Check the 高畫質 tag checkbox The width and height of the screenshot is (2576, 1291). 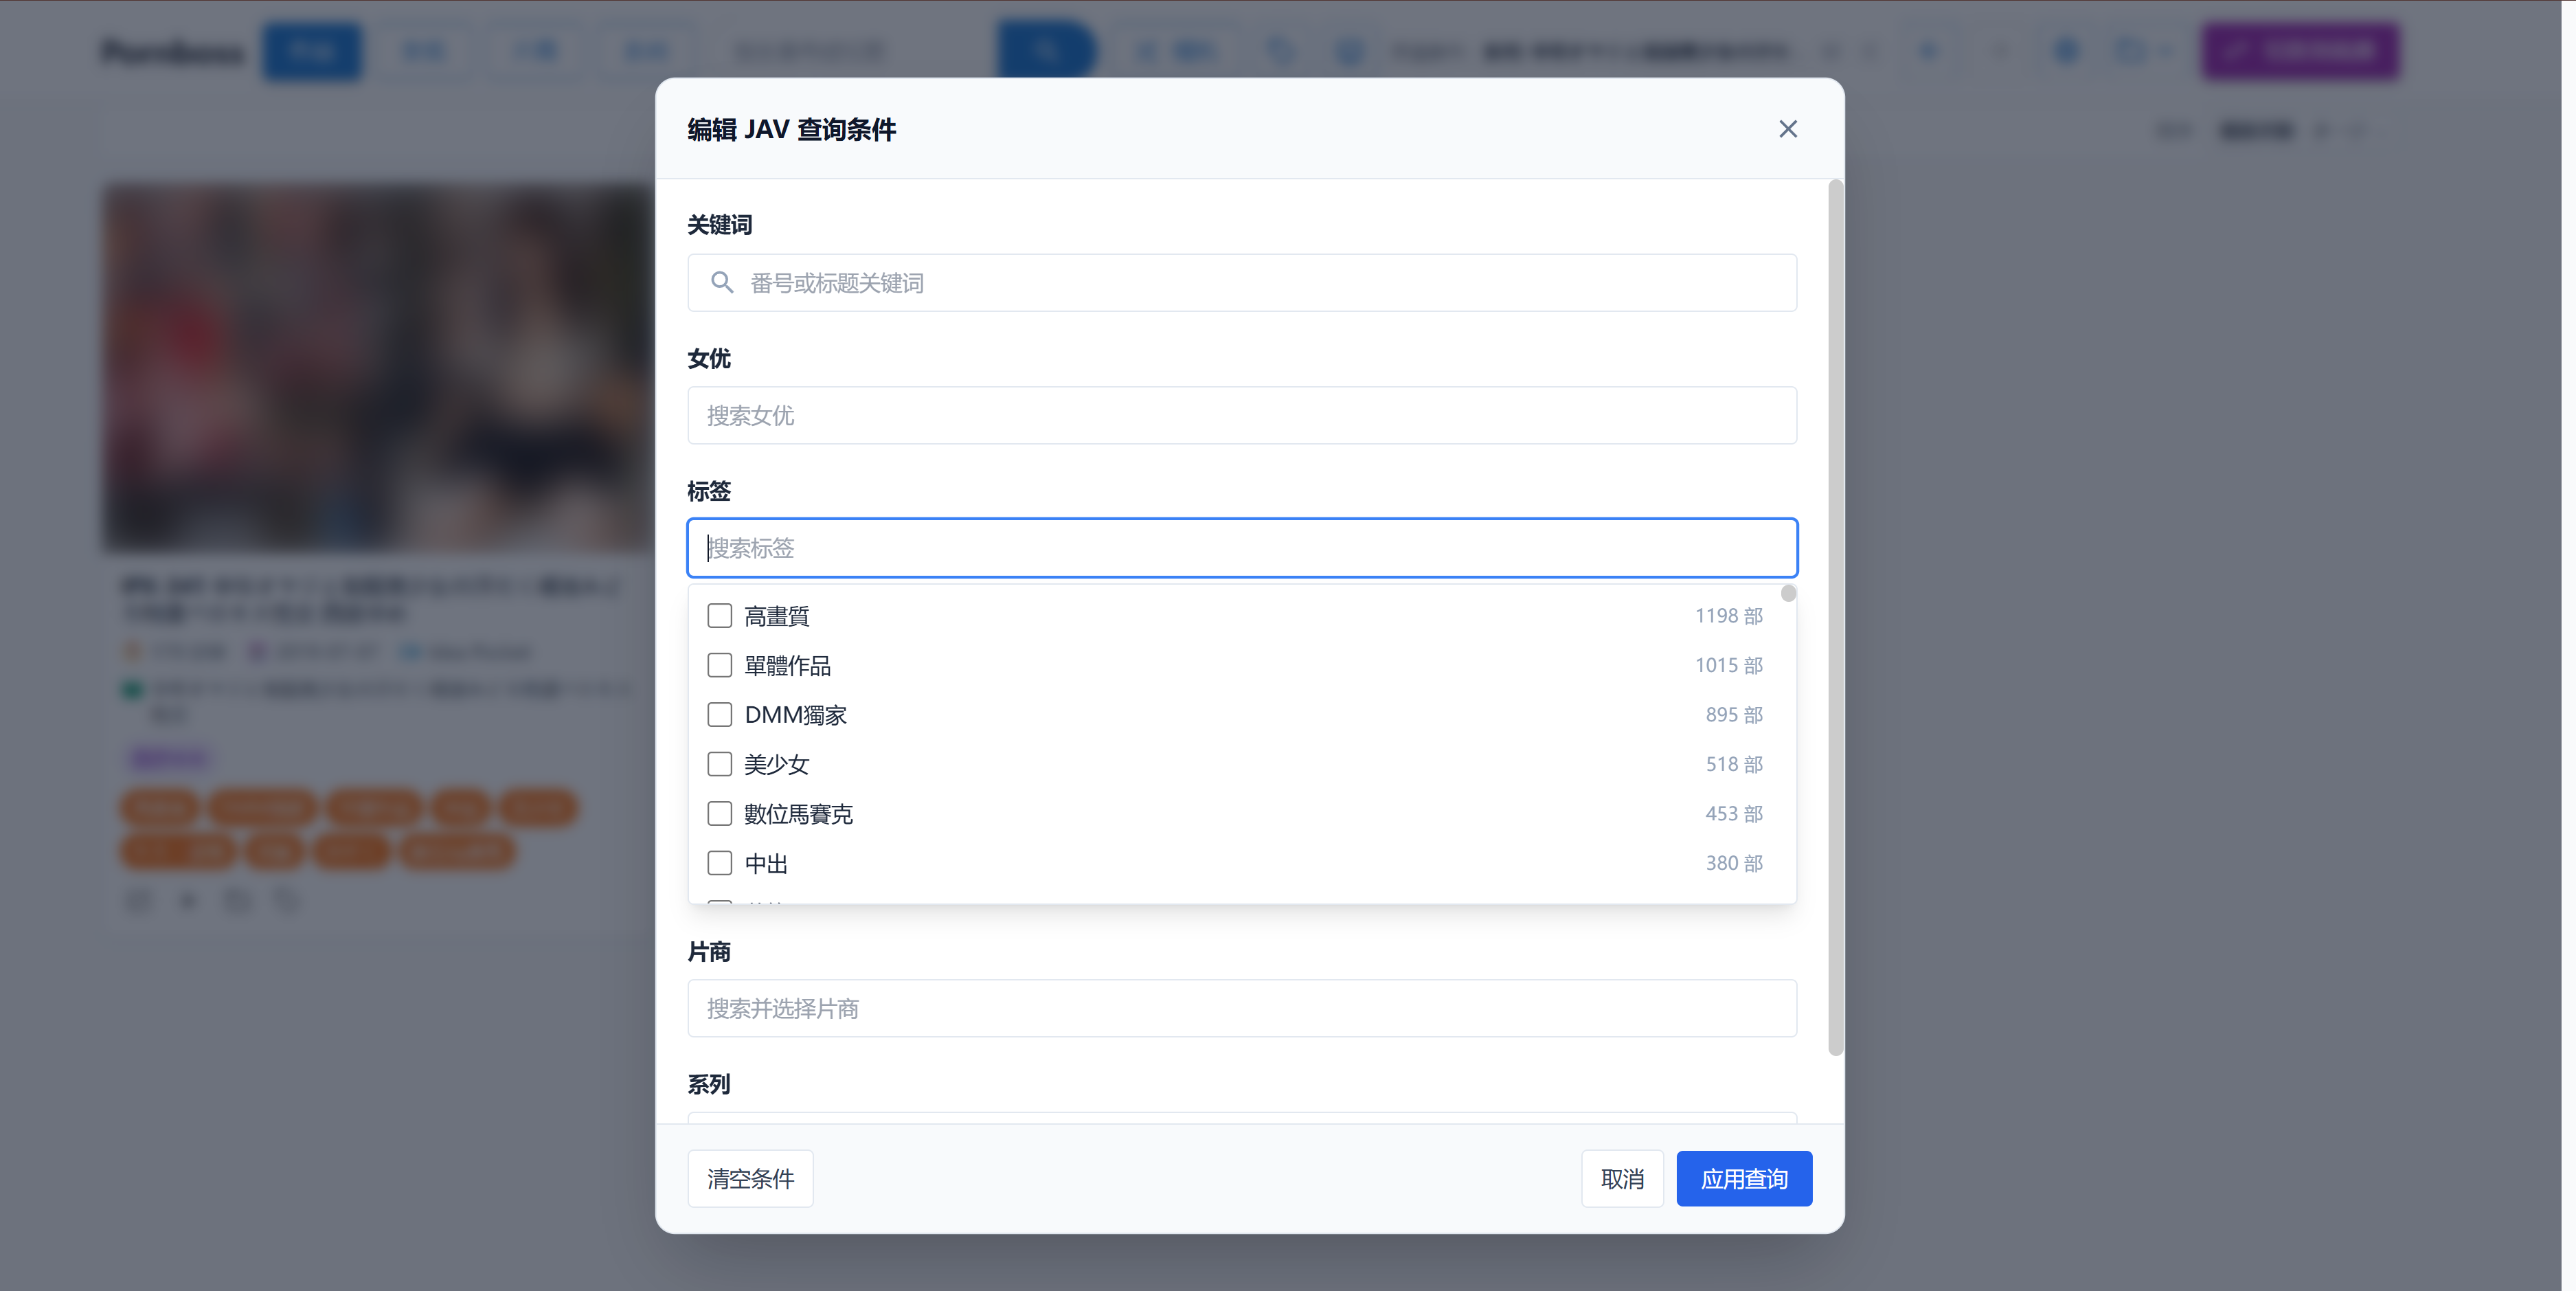(720, 616)
